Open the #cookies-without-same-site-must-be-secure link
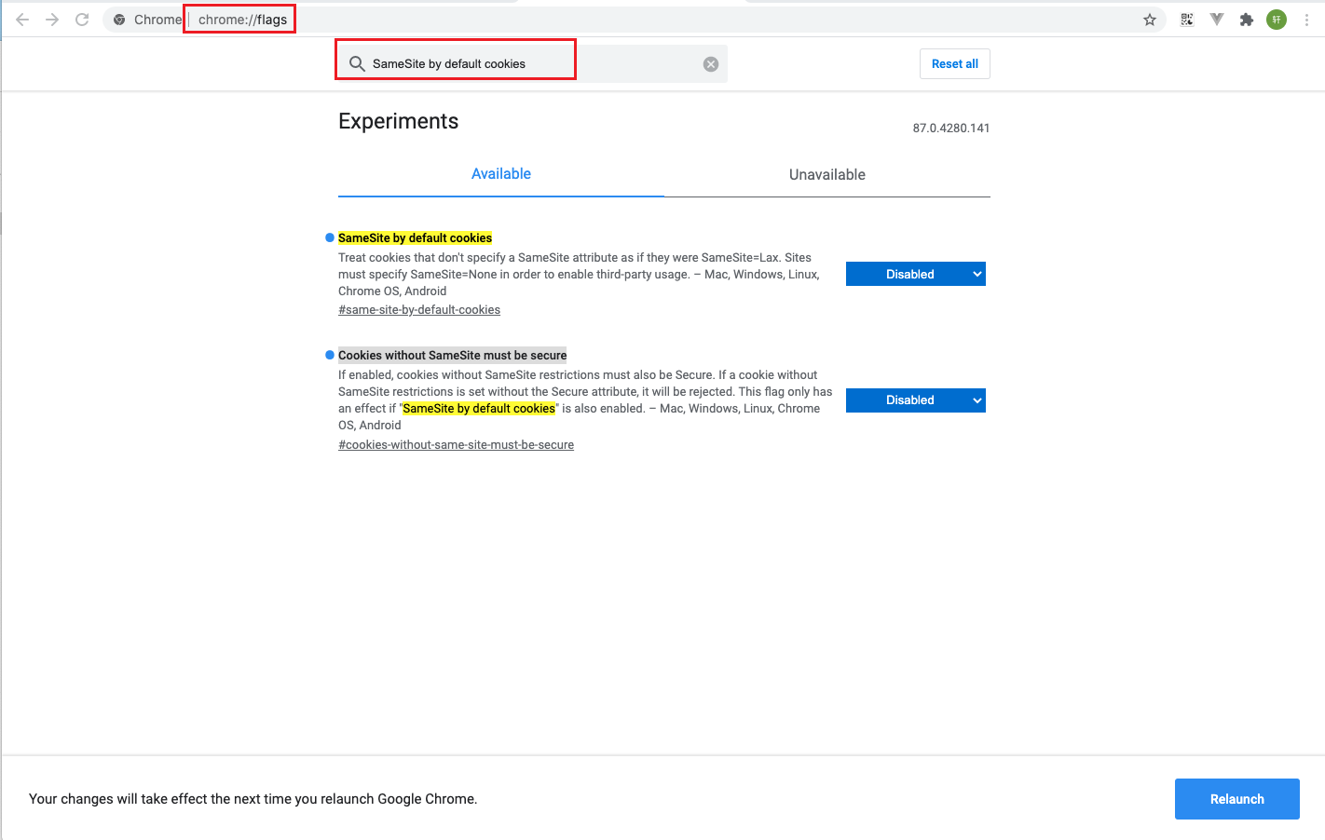This screenshot has width=1325, height=840. (456, 445)
